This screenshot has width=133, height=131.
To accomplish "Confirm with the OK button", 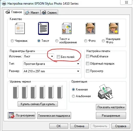I will [59, 126].
